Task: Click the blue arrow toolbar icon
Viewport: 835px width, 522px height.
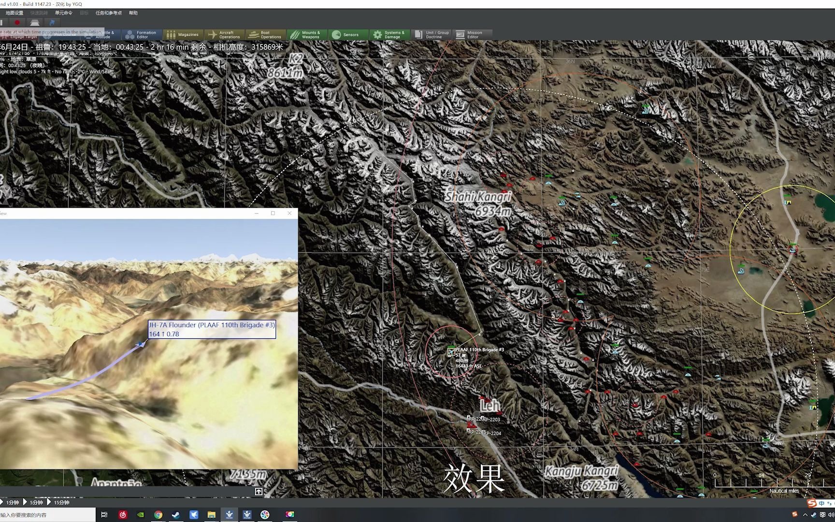Action: point(52,22)
